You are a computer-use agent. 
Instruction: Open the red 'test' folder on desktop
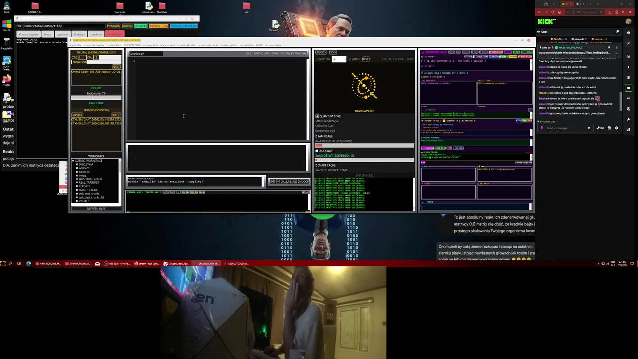[246, 7]
